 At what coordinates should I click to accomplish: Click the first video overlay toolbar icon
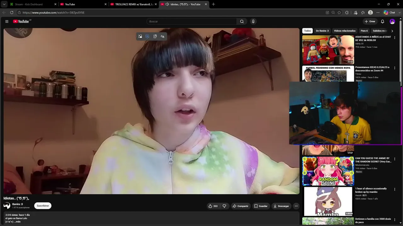(140, 36)
